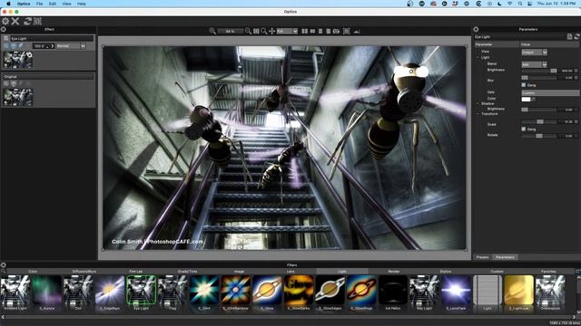Select the Image filter category
Viewport: 581px width, 326px height.
239,272
